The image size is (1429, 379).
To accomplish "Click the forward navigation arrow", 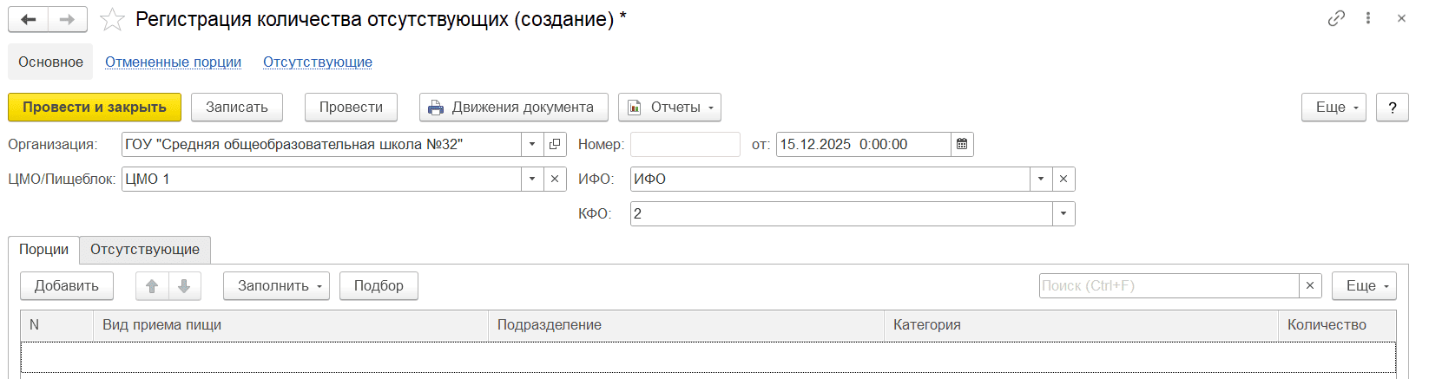I will tap(67, 19).
